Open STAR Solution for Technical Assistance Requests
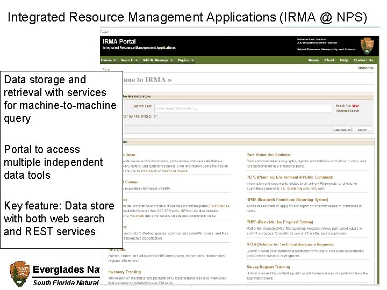Screen dimensions: 387x290 click(x=290, y=244)
